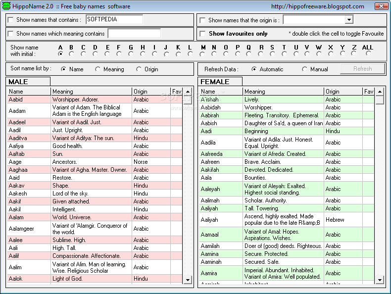Viewport: 391px width, 294px height.
Task: Click the Refresh button
Action: (363, 69)
